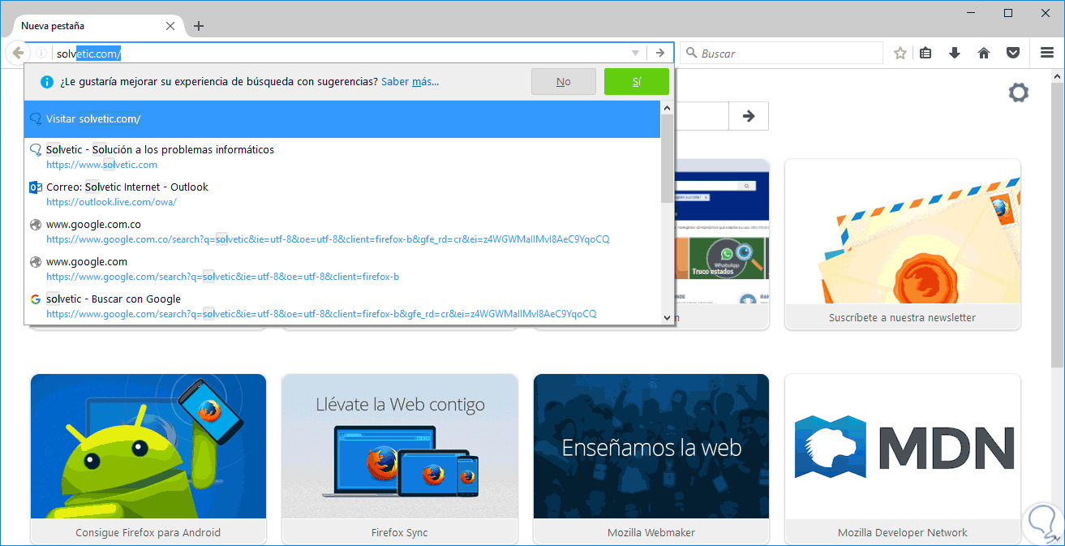Click the green Sí button
The width and height of the screenshot is (1065, 546).
click(x=637, y=82)
